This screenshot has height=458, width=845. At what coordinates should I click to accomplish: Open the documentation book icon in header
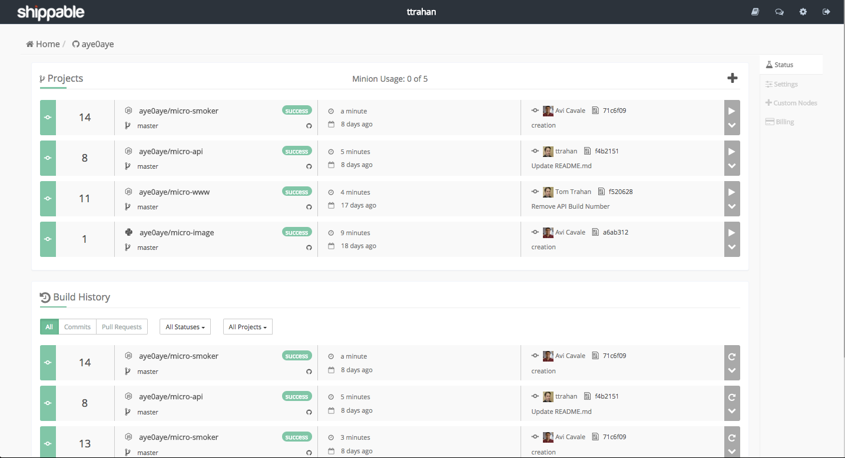click(x=755, y=12)
